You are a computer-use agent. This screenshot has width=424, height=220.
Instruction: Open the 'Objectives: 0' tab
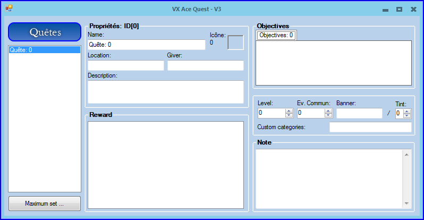(x=276, y=35)
